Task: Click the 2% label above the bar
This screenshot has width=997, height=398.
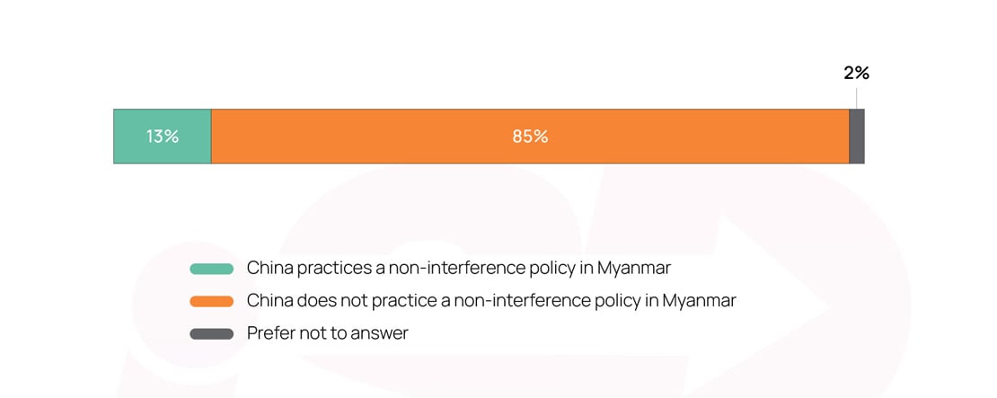Action: coord(856,74)
